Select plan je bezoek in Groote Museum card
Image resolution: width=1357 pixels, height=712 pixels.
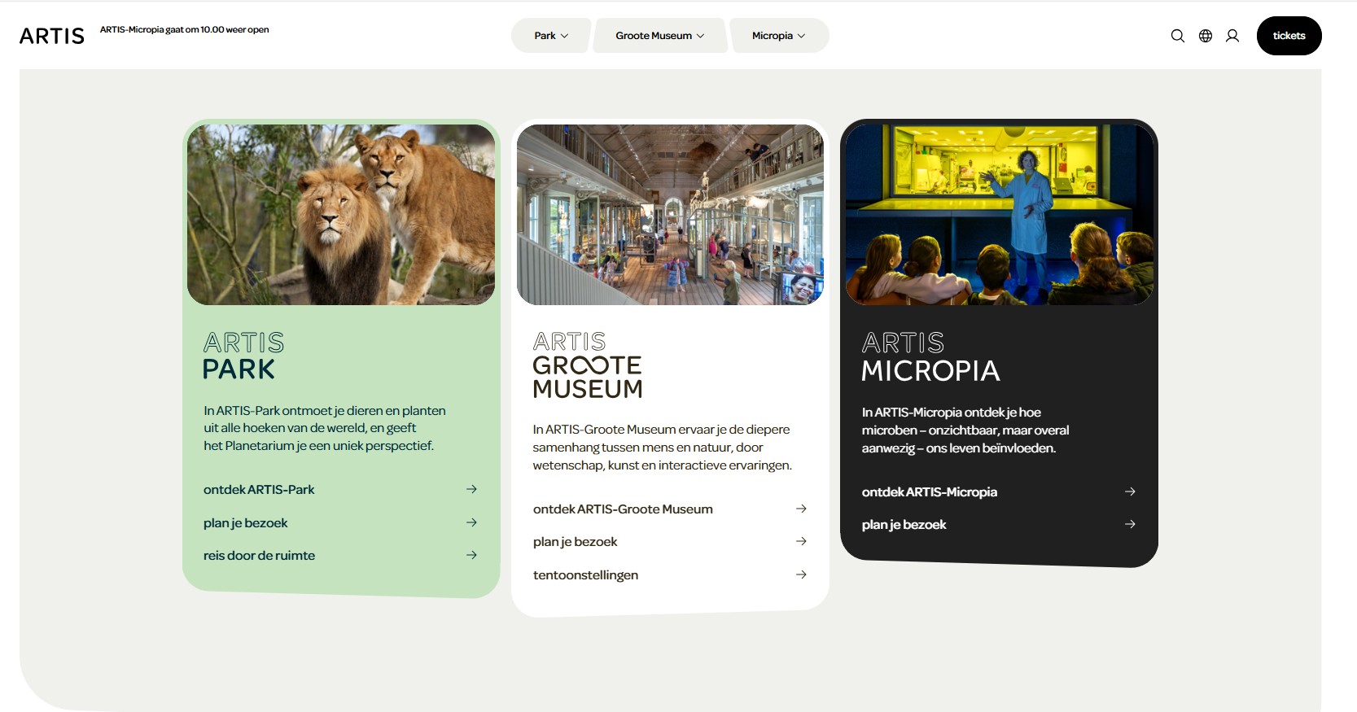575,542
